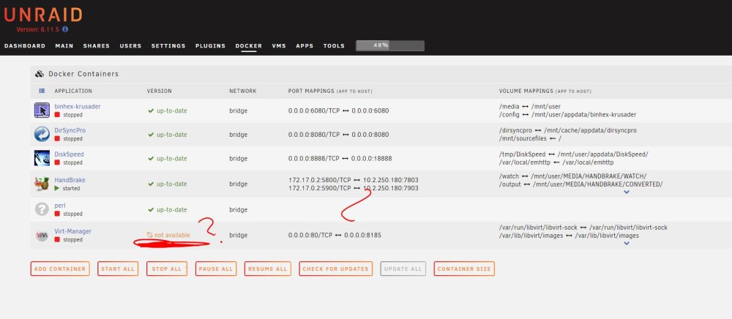Open the DiskSpeed container link
The height and width of the screenshot is (319, 732).
click(x=69, y=154)
